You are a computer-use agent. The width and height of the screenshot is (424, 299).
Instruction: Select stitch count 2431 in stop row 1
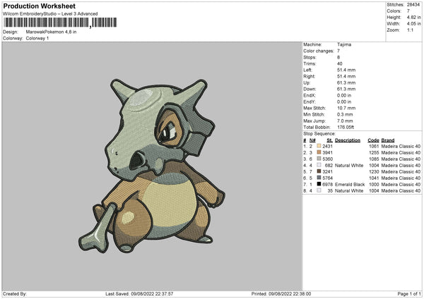pyautogui.click(x=327, y=146)
